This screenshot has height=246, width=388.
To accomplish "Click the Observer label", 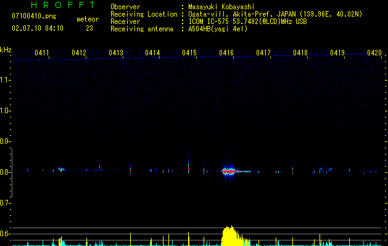I will [125, 7].
